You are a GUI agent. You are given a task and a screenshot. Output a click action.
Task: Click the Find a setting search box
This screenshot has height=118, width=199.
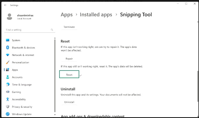pyautogui.click(x=30, y=30)
